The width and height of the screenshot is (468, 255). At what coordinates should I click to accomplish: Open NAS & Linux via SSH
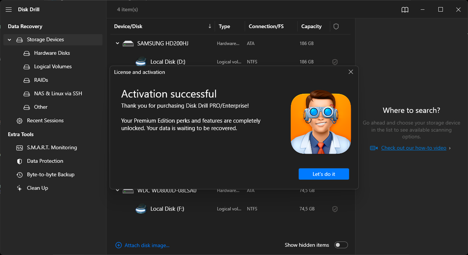[58, 94]
